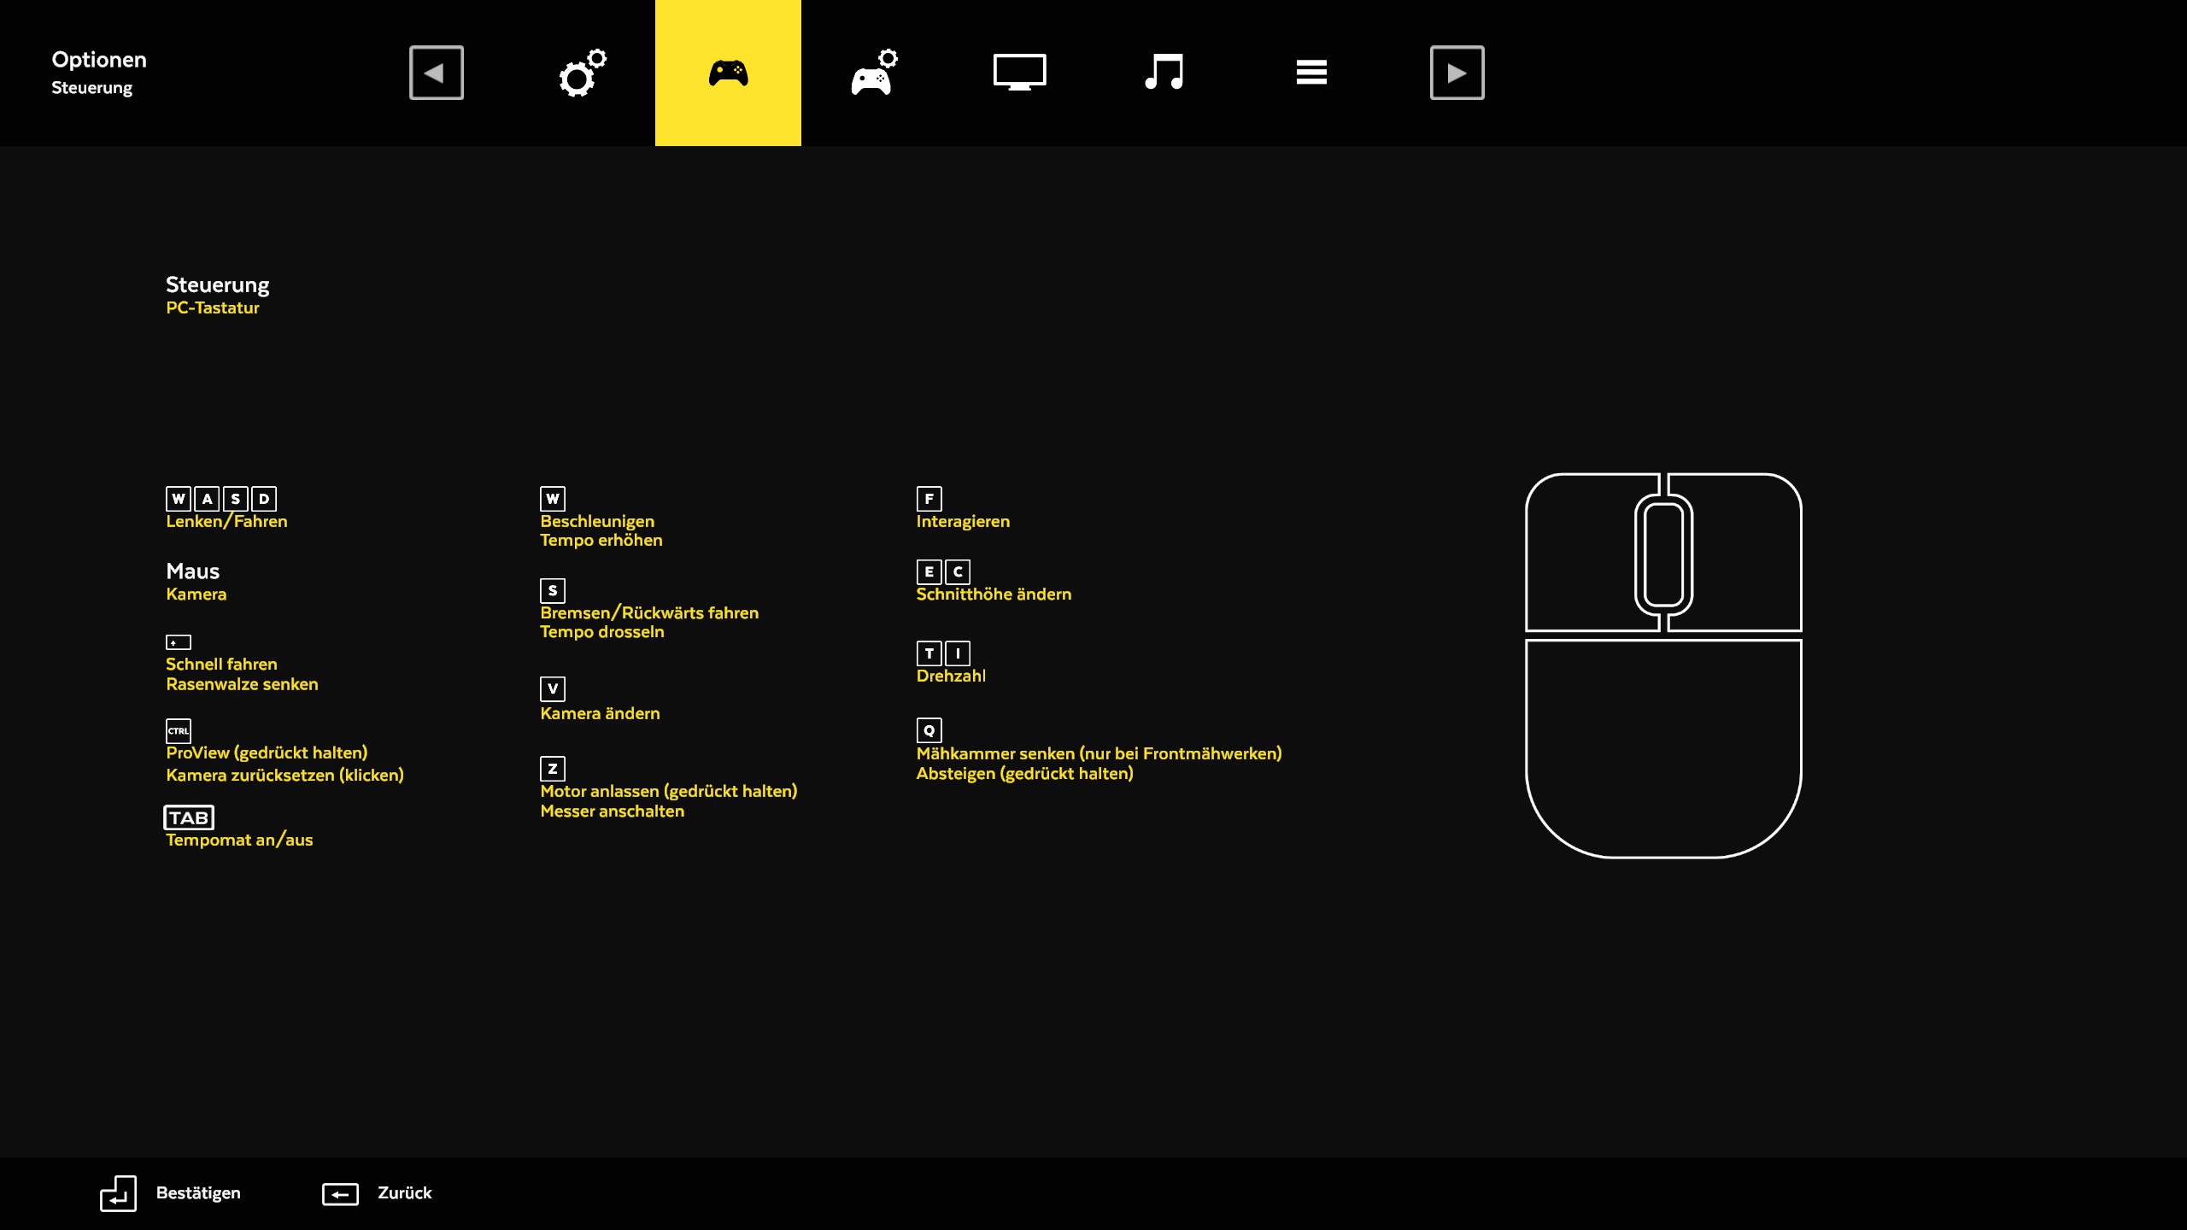This screenshot has height=1230, width=2187.
Task: Open the audio music note tab
Action: (x=1164, y=73)
